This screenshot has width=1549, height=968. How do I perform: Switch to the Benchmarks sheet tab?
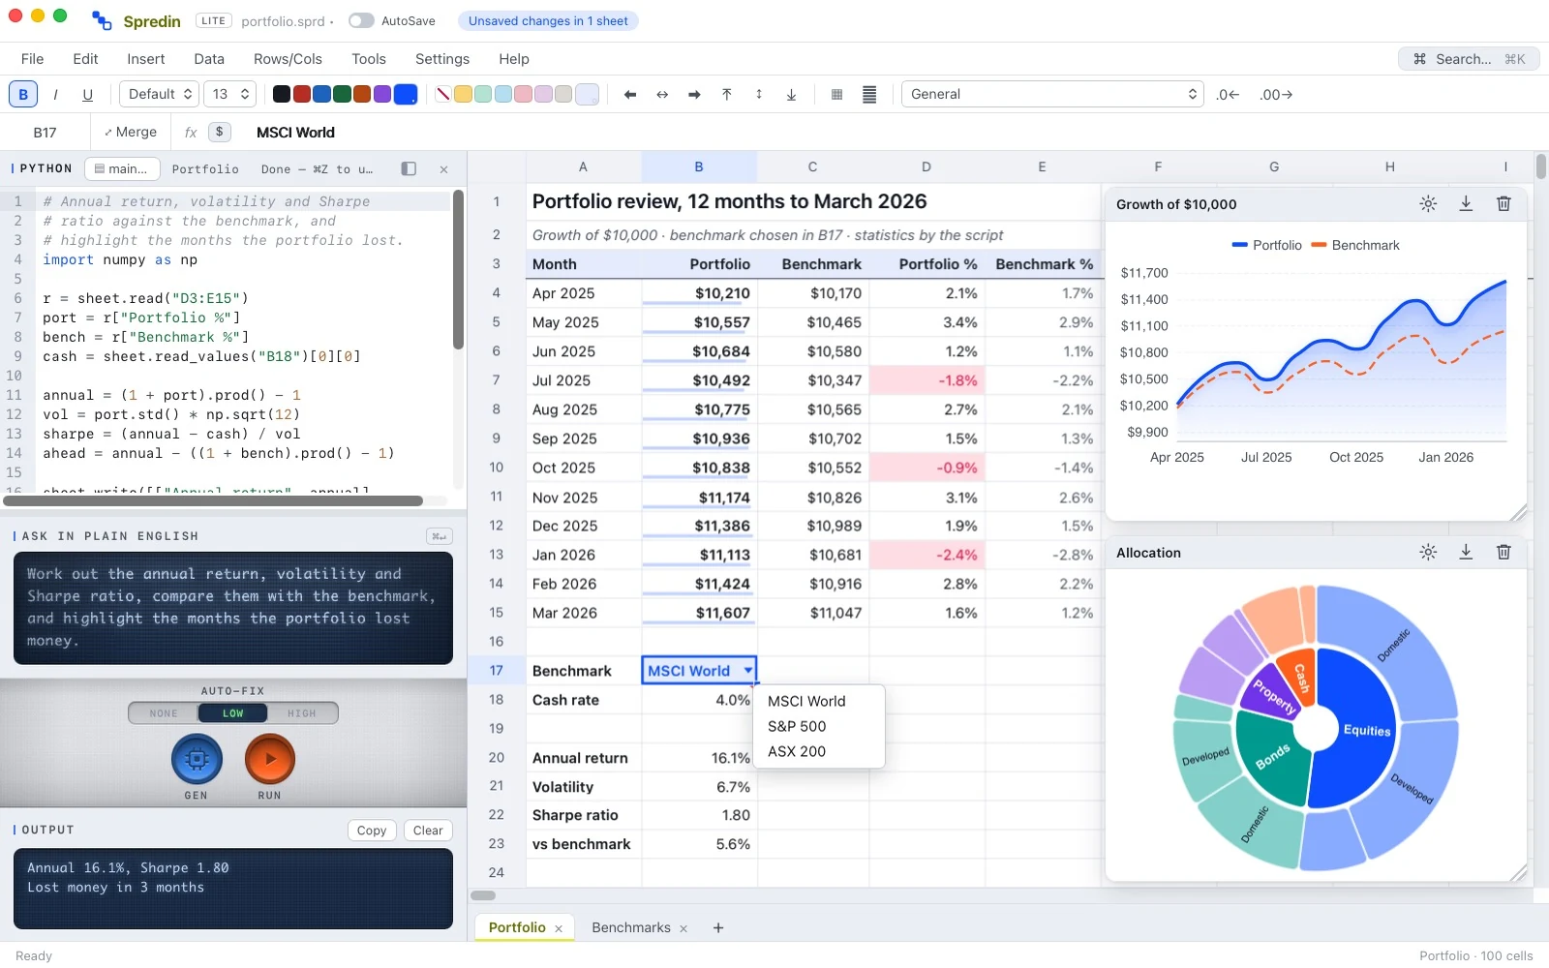click(x=631, y=927)
